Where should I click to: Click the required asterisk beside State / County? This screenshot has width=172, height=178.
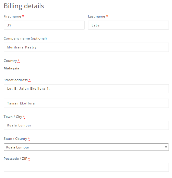point(29,139)
